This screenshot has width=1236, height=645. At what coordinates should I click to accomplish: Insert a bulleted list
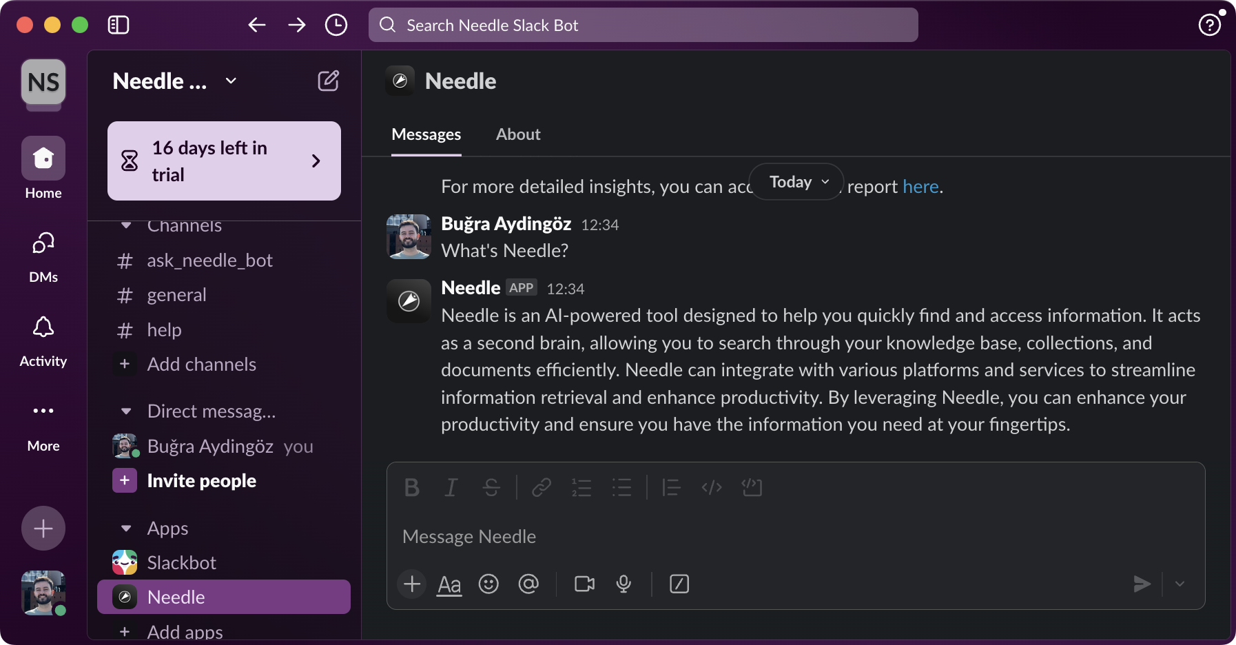tap(621, 488)
